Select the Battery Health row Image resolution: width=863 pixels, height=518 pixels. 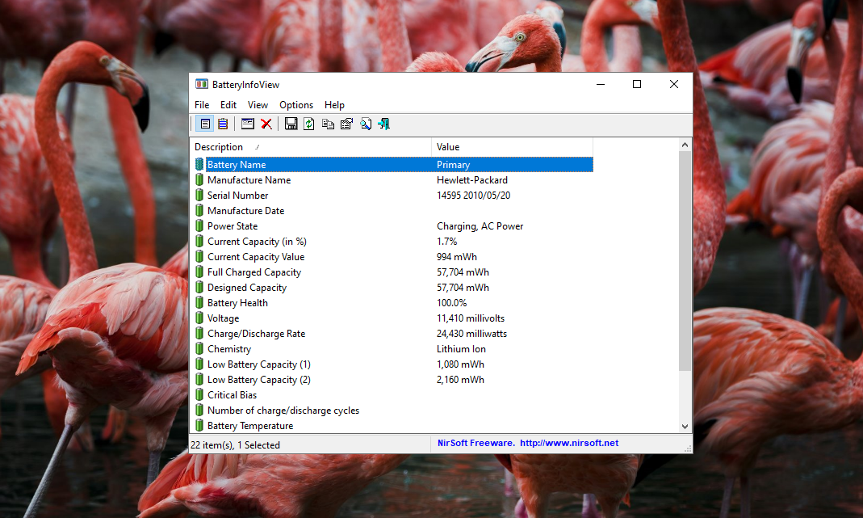[x=237, y=303]
